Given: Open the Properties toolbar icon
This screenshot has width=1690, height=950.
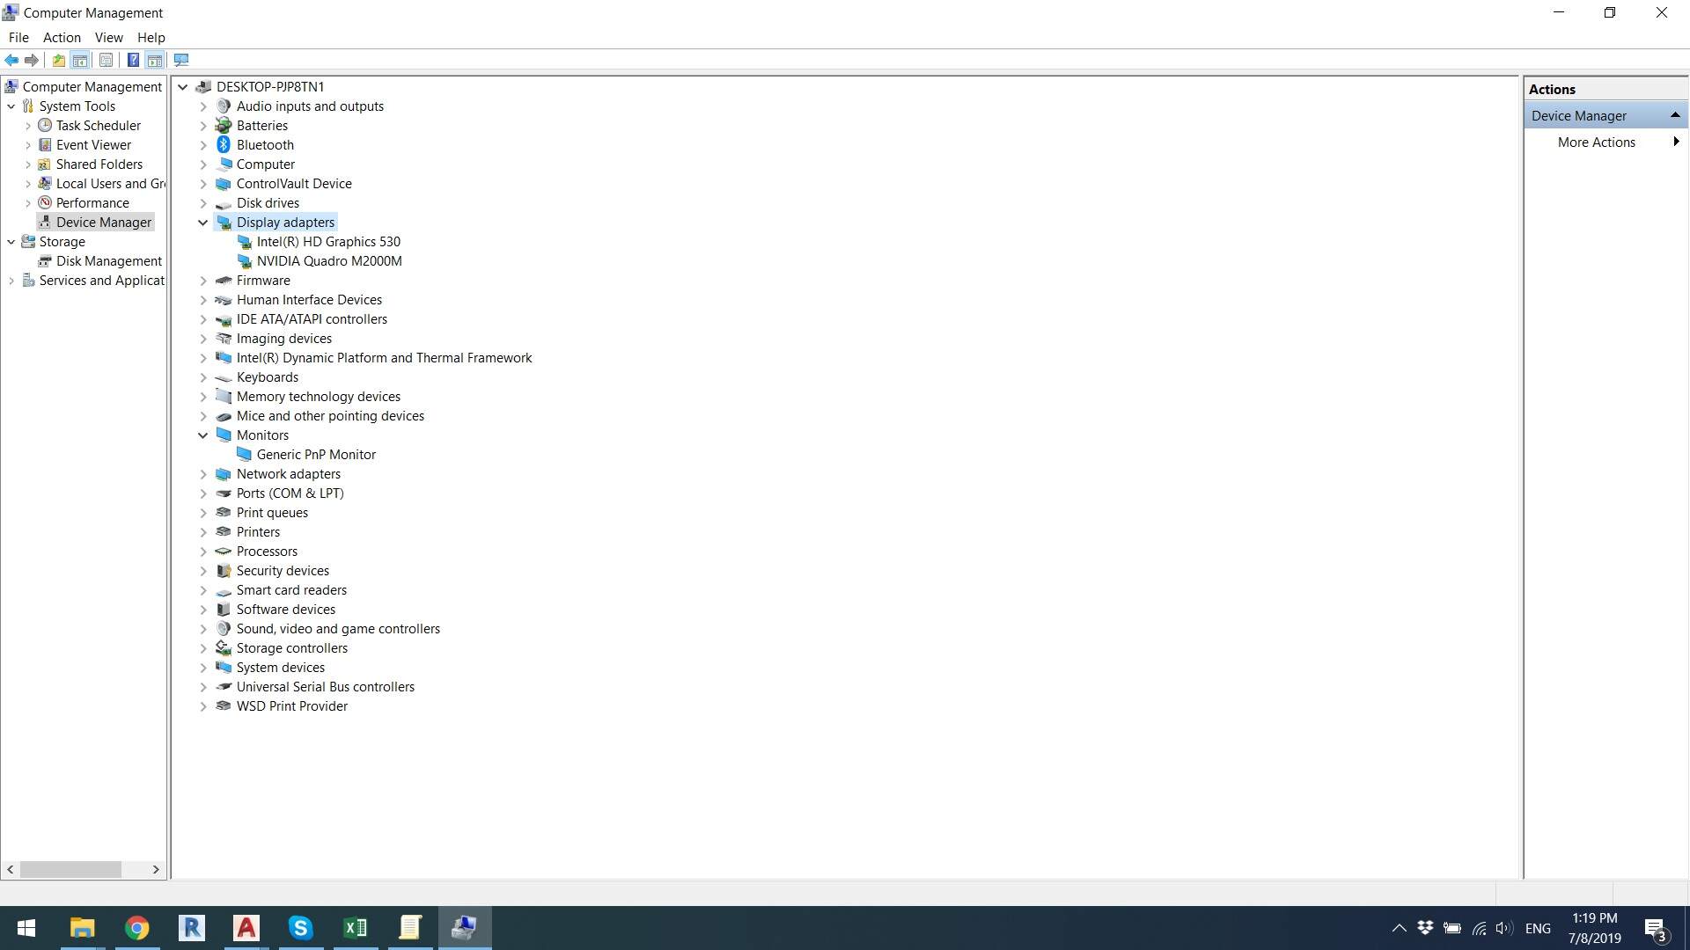Looking at the screenshot, I should pos(106,60).
